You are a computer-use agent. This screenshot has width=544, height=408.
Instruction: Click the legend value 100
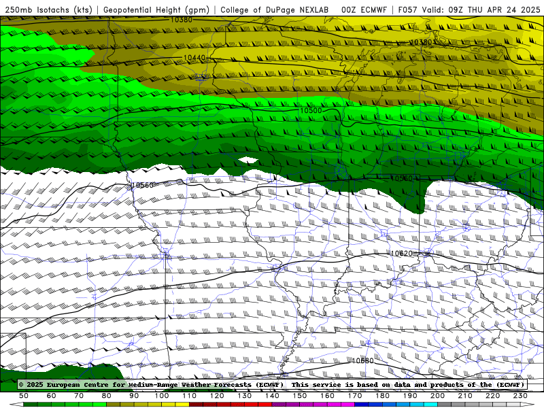pyautogui.click(x=162, y=396)
